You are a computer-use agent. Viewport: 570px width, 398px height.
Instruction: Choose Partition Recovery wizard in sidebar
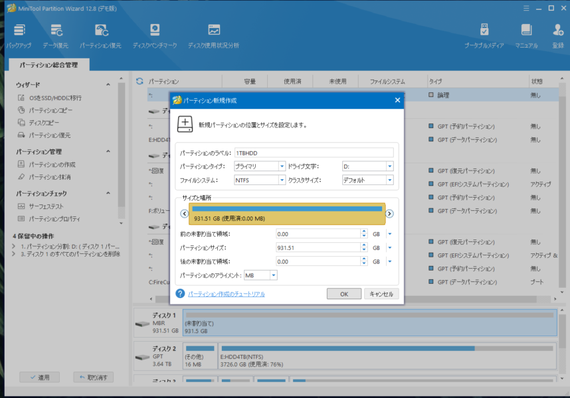pyautogui.click(x=44, y=135)
